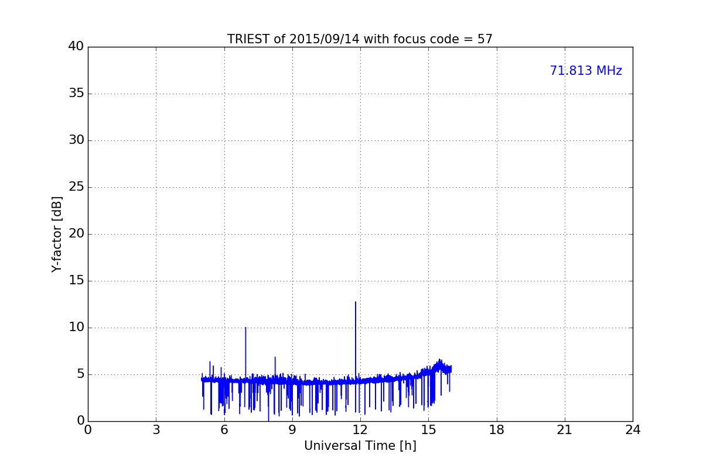The height and width of the screenshot is (468, 703).
Task: Click the x-axis tick label '24'
Action: tap(633, 430)
